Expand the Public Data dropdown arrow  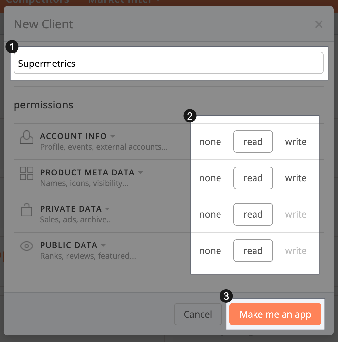[103, 245]
